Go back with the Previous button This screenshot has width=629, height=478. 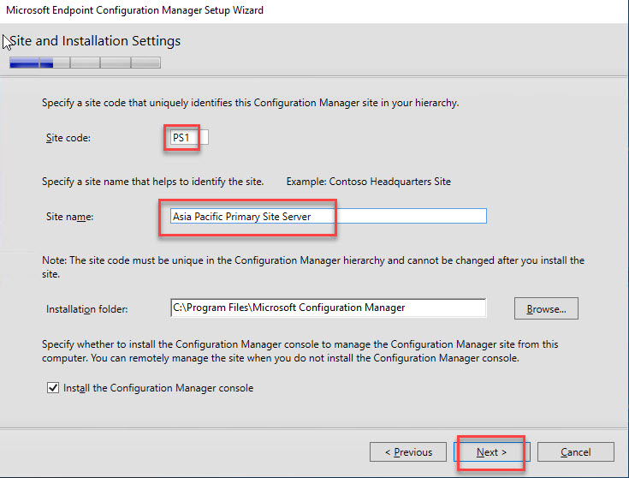pyautogui.click(x=408, y=452)
